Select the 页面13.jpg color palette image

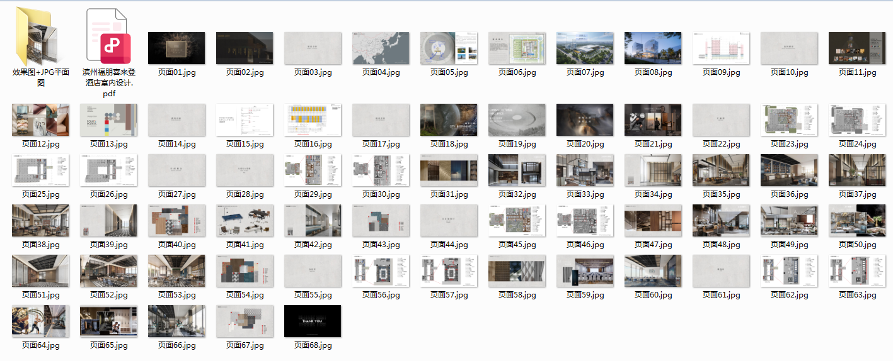tap(108, 120)
